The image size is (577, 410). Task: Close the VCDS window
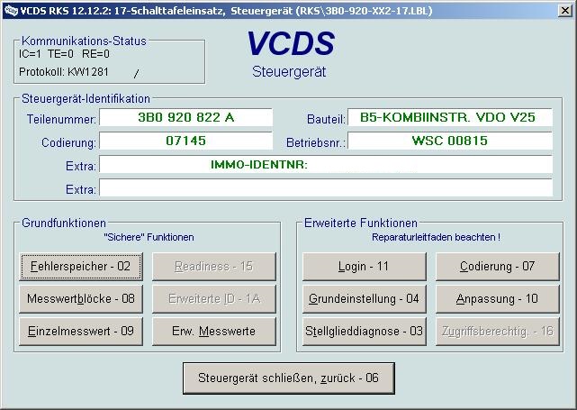coord(565,11)
